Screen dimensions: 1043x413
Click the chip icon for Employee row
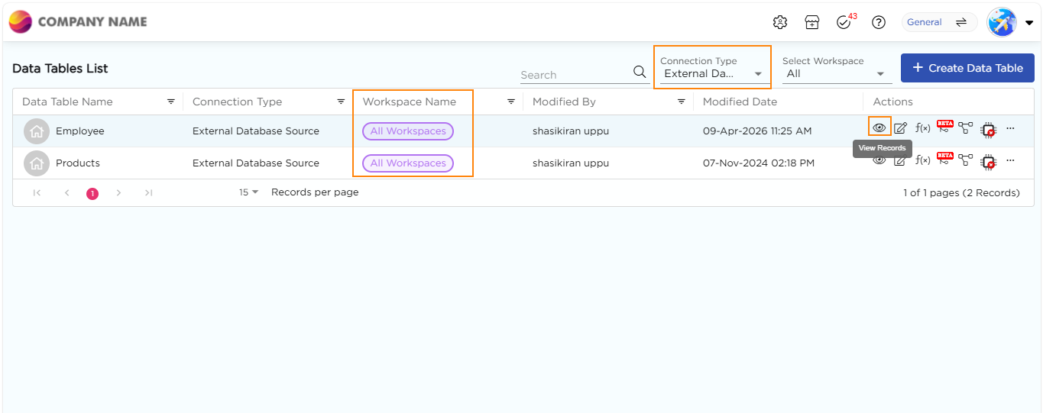coord(988,129)
